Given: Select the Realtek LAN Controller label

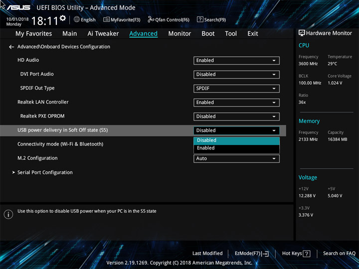Looking at the screenshot, I should (x=43, y=102).
